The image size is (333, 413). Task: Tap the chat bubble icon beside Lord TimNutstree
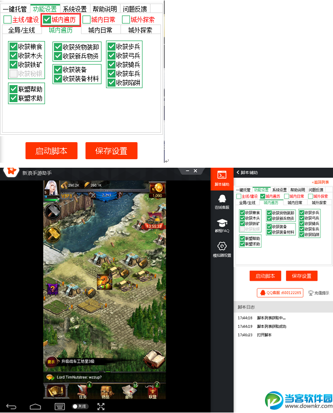click(x=49, y=377)
